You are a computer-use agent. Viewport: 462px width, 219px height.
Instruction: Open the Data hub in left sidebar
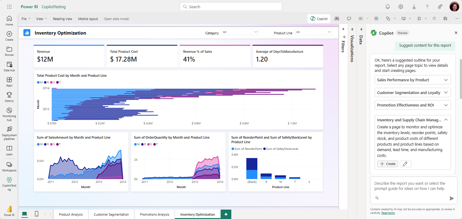tap(9, 66)
